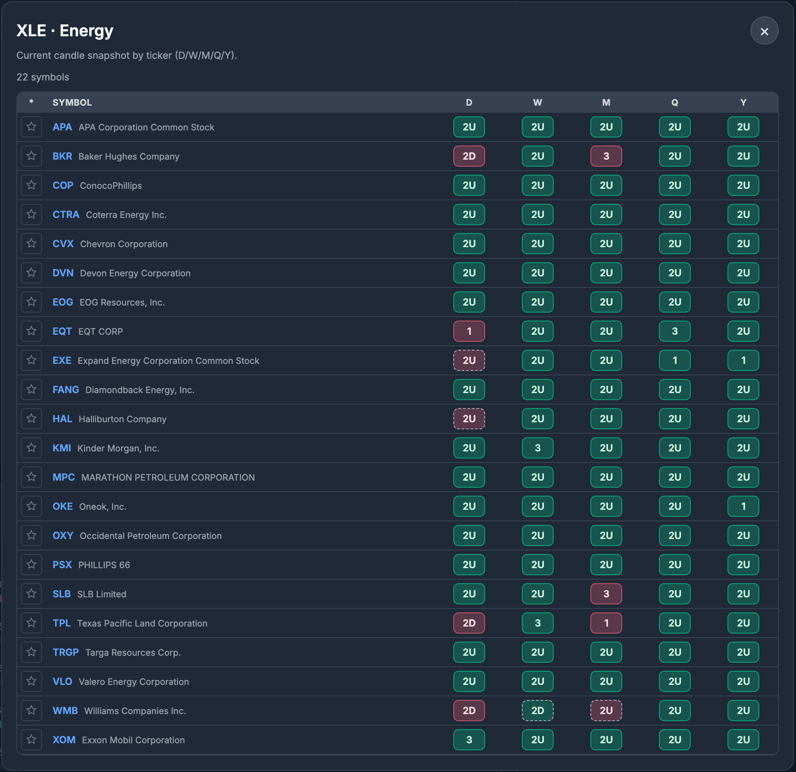
Task: Click the APA daily 2U badge
Action: (x=469, y=127)
